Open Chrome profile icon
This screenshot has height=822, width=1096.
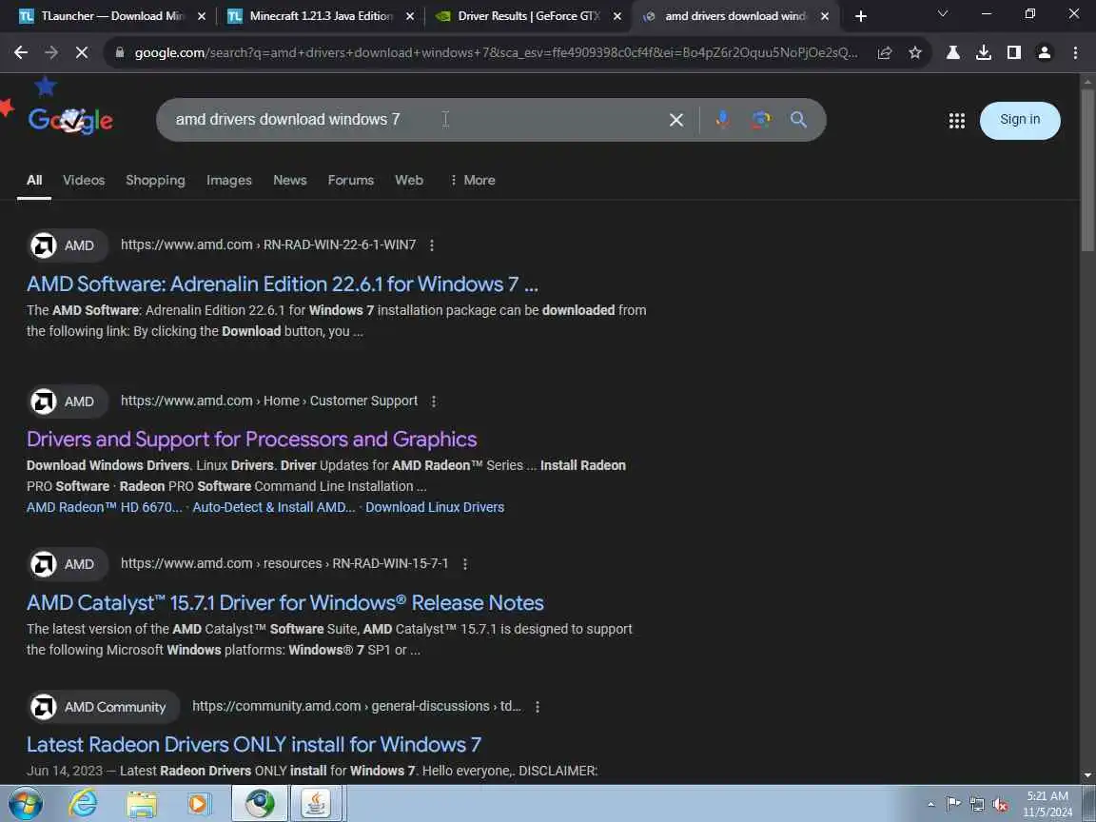point(1045,52)
